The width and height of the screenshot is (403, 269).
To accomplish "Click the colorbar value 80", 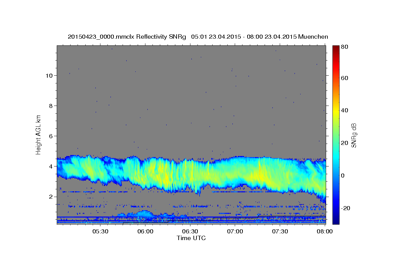I will tap(344, 47).
